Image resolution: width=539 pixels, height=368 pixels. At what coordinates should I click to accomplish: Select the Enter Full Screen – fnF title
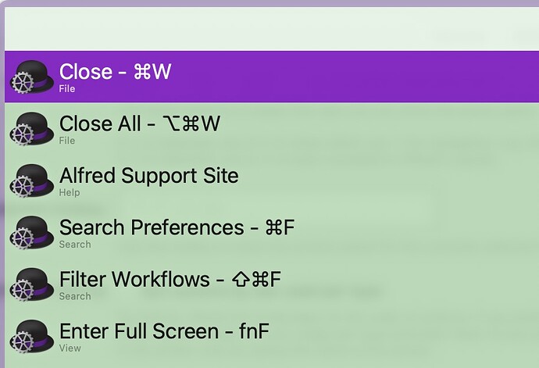tap(164, 331)
